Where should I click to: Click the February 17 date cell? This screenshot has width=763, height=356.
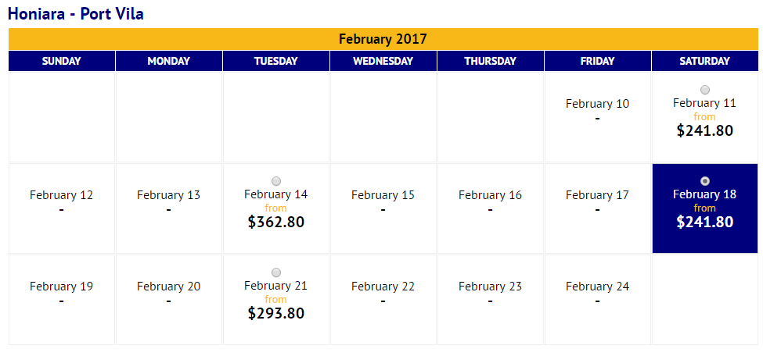tap(598, 208)
